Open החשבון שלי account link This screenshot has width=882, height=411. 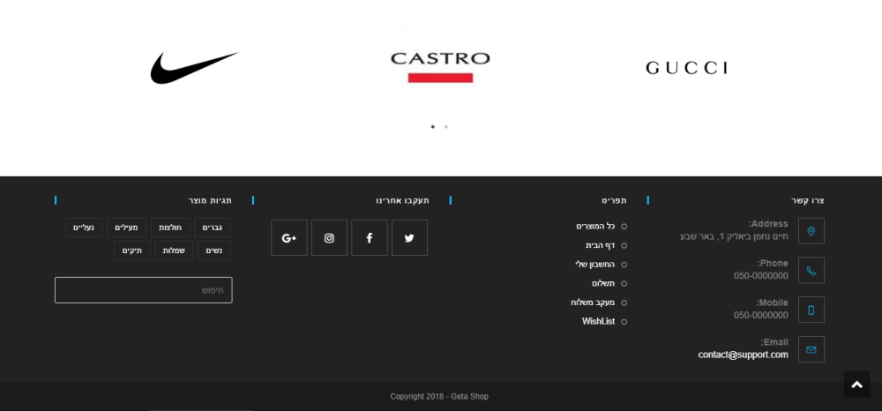pyautogui.click(x=594, y=265)
